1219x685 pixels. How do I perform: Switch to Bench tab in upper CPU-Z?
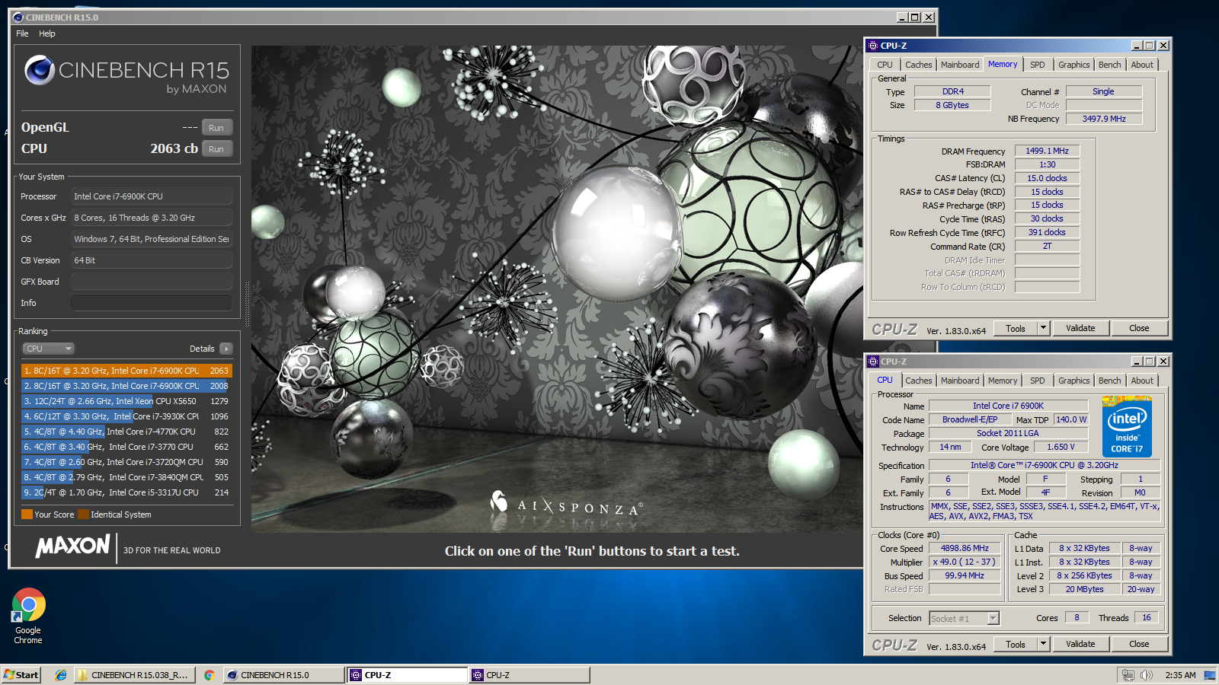tap(1109, 65)
